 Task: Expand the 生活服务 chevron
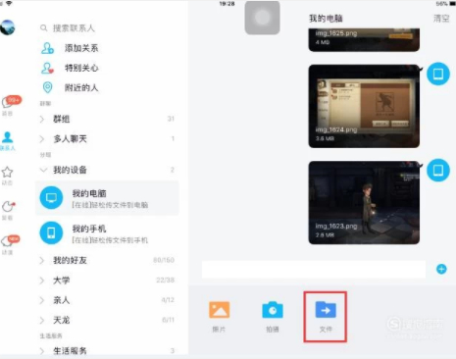tap(42, 351)
